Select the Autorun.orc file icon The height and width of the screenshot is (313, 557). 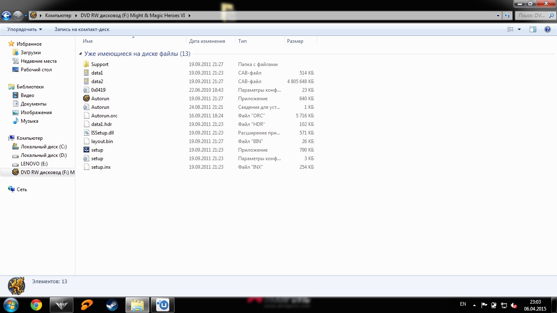86,116
